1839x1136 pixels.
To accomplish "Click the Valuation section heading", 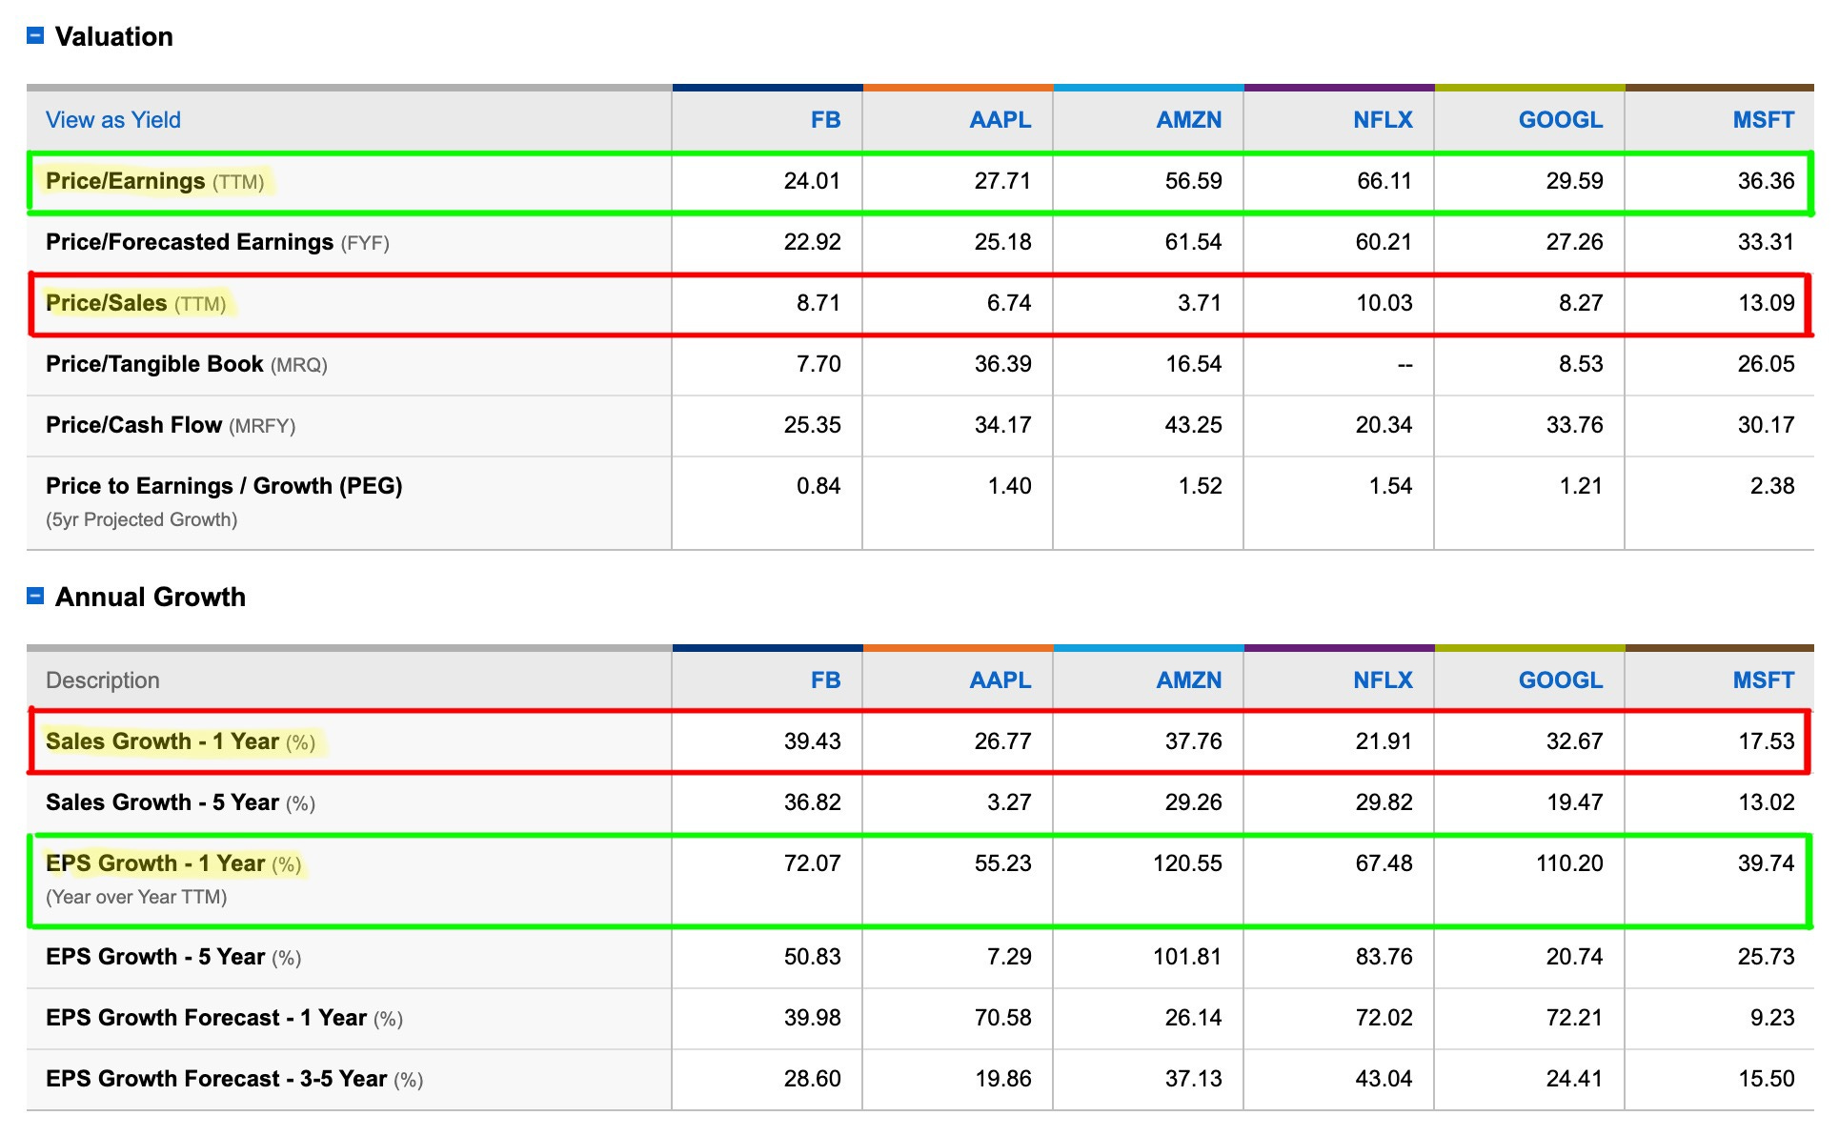I will (x=114, y=36).
